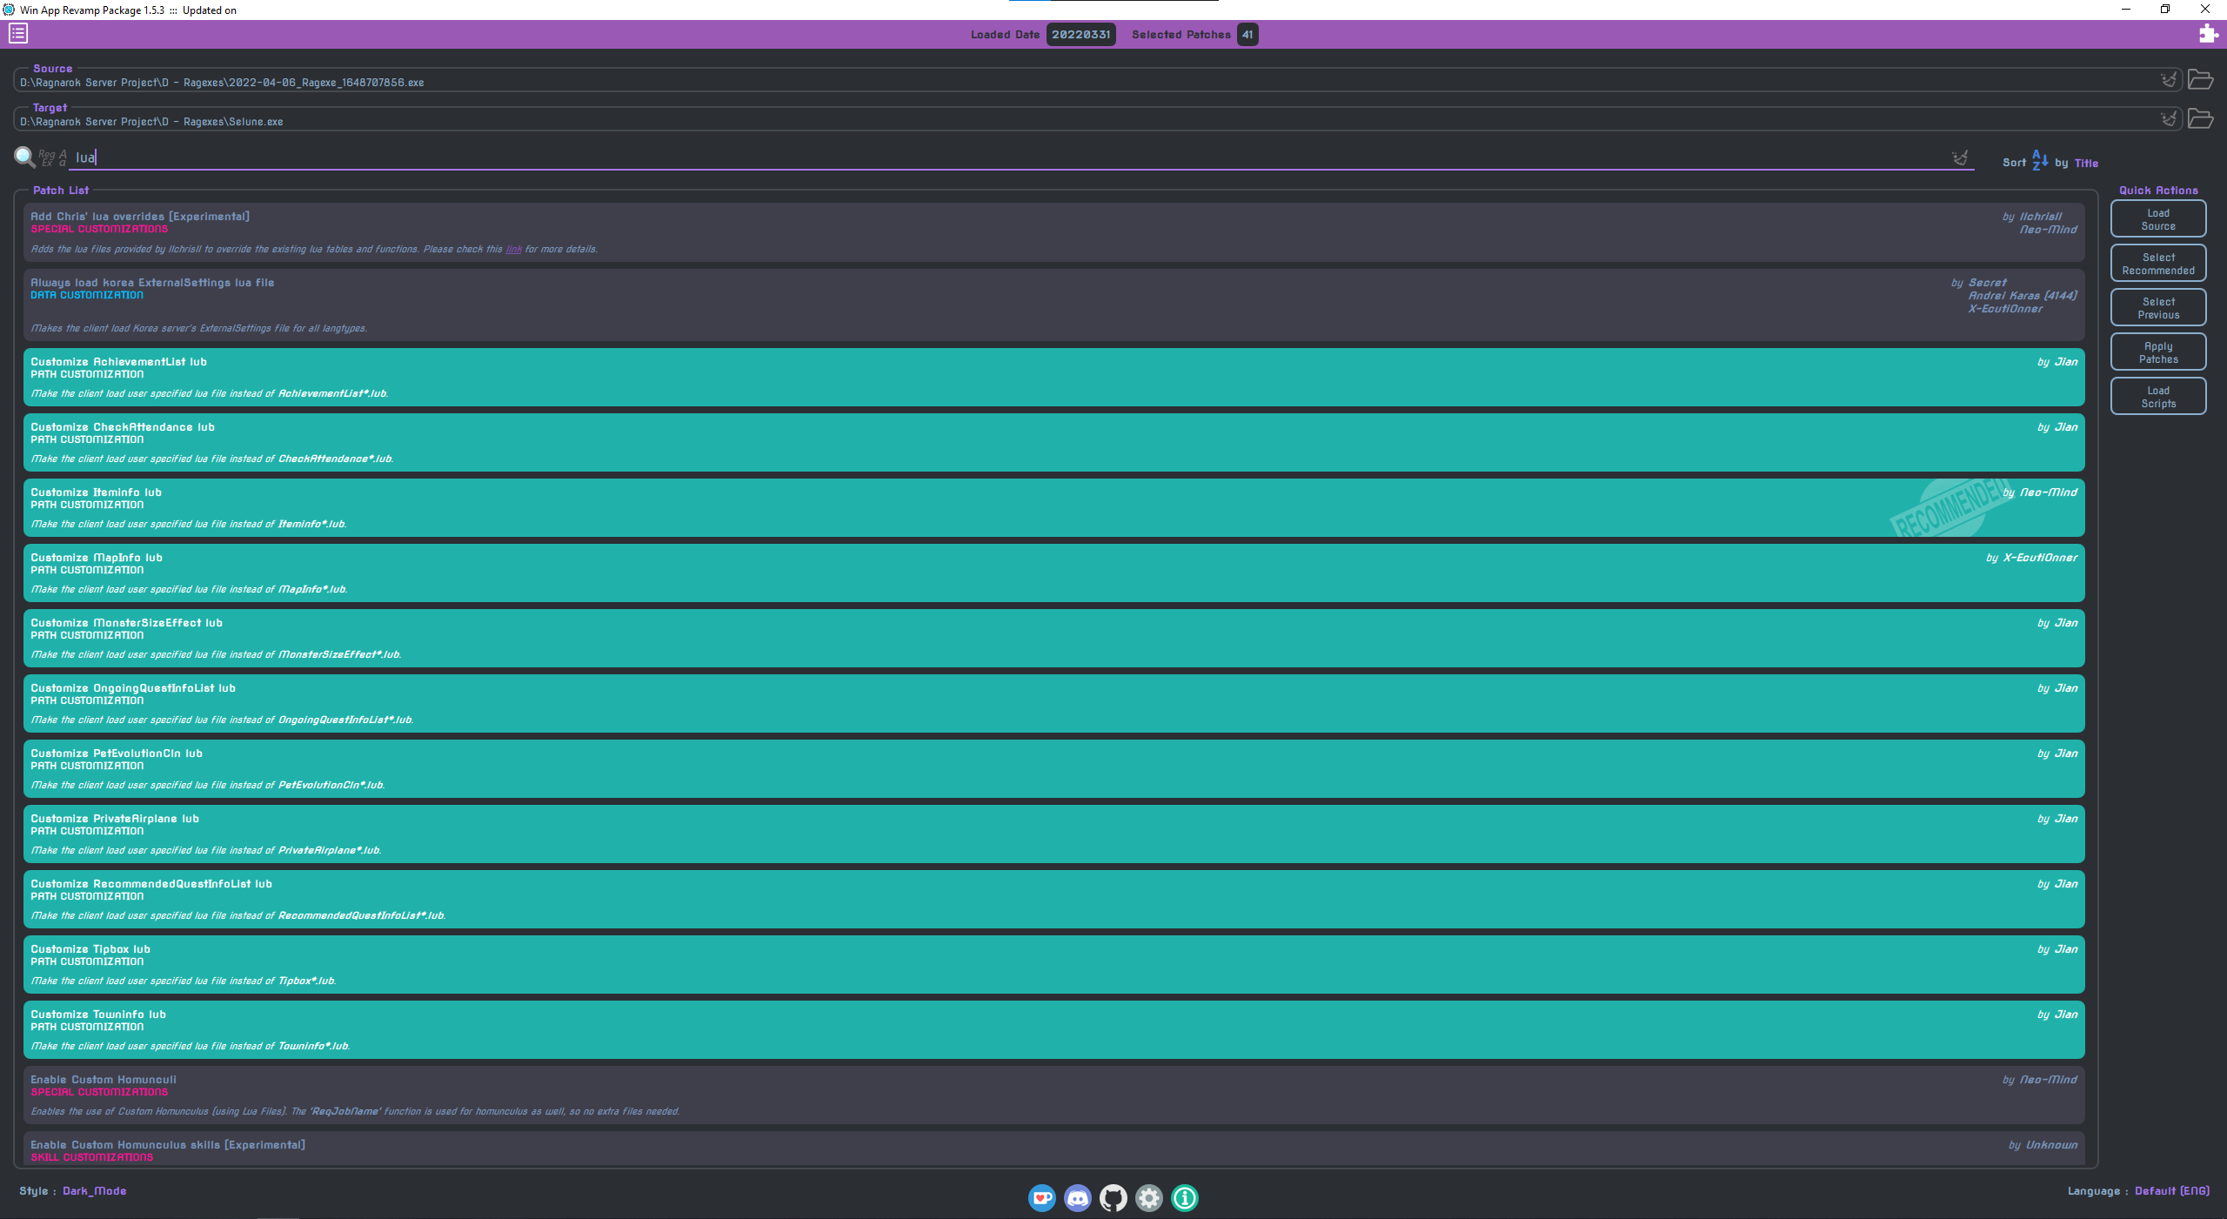
Task: Open the list menu icon in header
Action: [x=18, y=34]
